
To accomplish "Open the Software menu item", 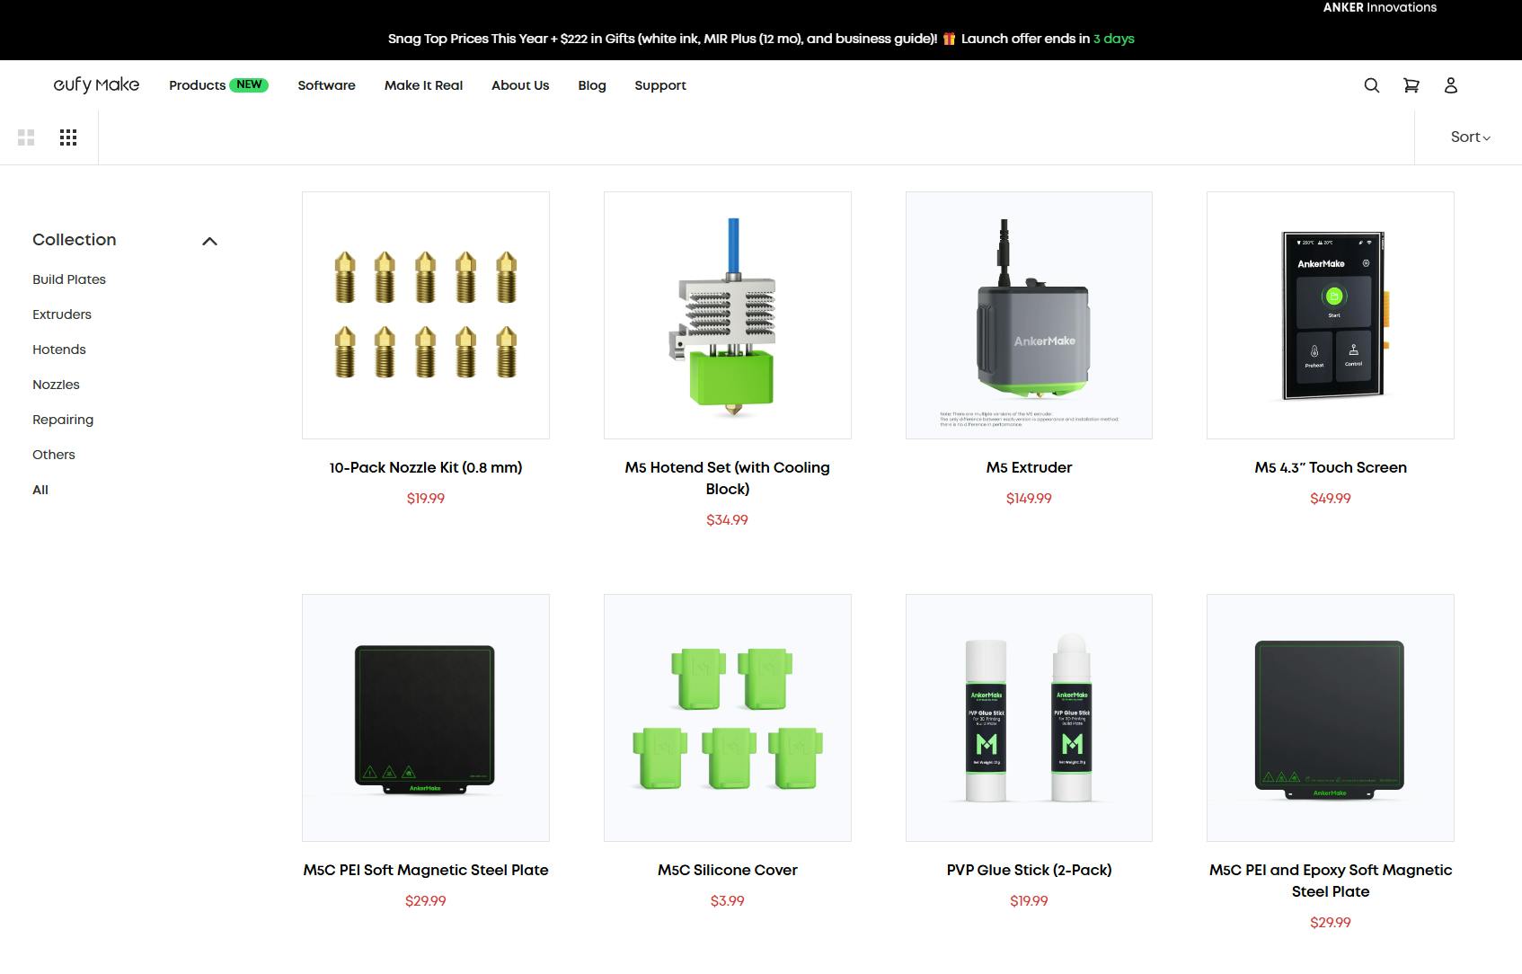I will click(326, 85).
